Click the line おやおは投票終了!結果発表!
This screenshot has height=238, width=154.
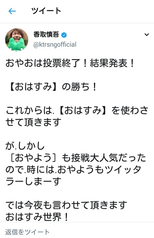(x=70, y=63)
